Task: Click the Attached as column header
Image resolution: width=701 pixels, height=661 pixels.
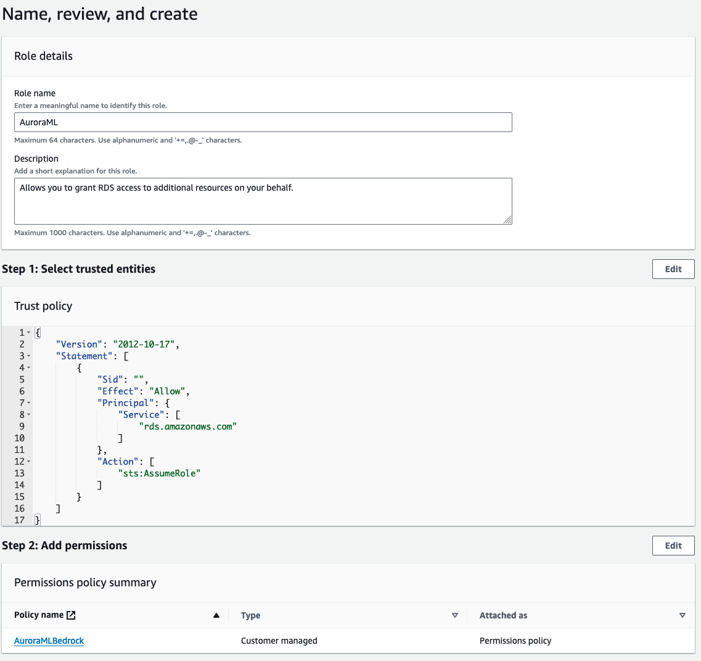Action: (x=504, y=615)
